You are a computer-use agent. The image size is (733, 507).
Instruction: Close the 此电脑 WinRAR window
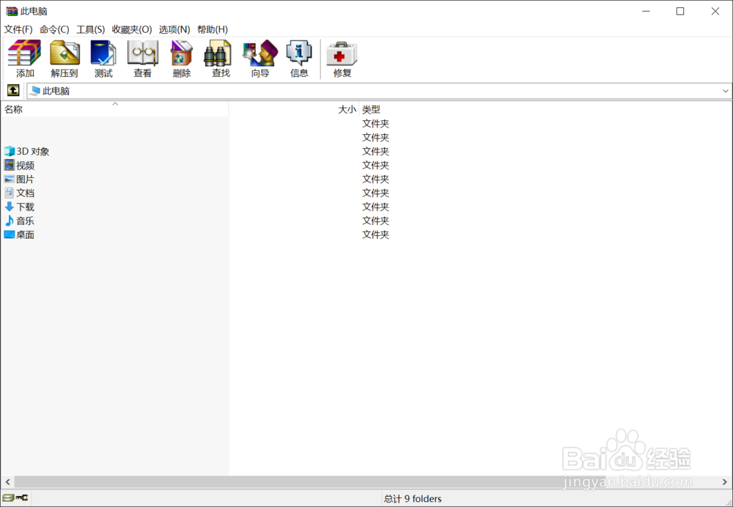(715, 11)
